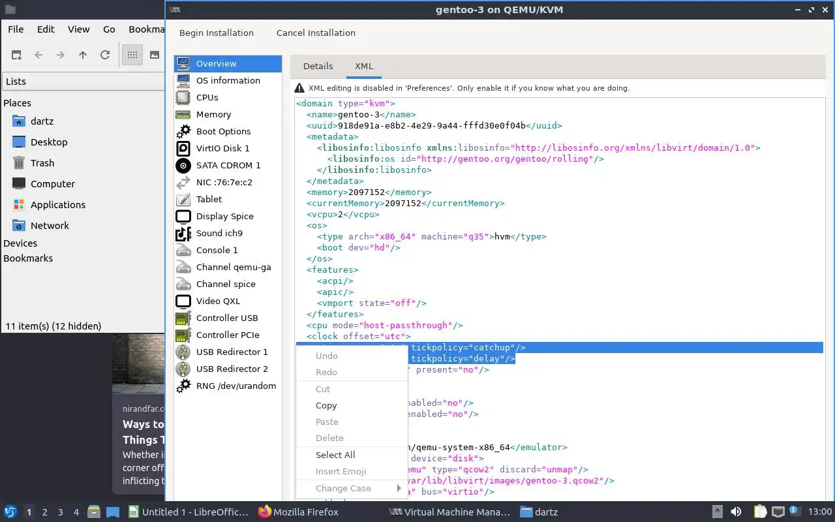
Task: Expand the Devices section in sidebar
Action: coord(20,243)
